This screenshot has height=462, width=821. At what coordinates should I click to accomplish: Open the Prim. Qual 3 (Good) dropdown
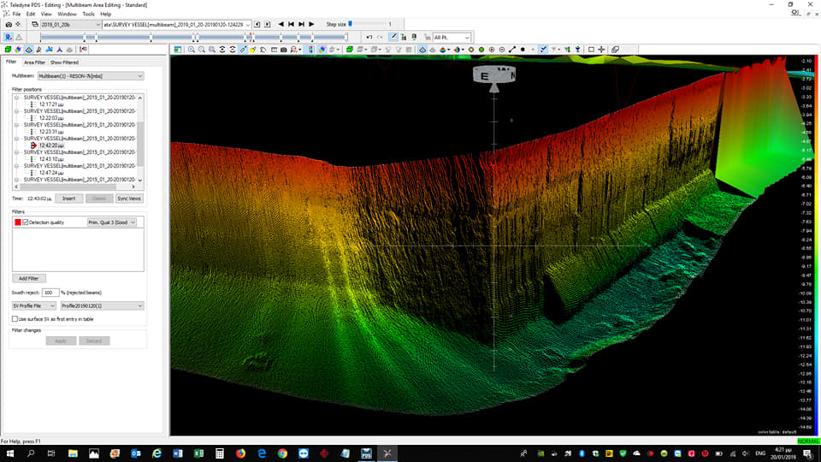tap(111, 222)
